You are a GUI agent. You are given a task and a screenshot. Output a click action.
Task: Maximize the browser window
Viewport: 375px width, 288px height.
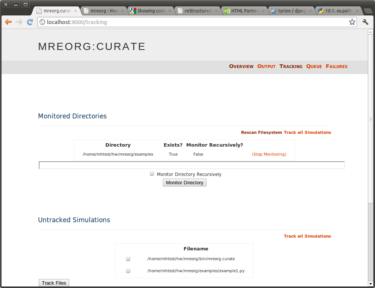point(25,5)
